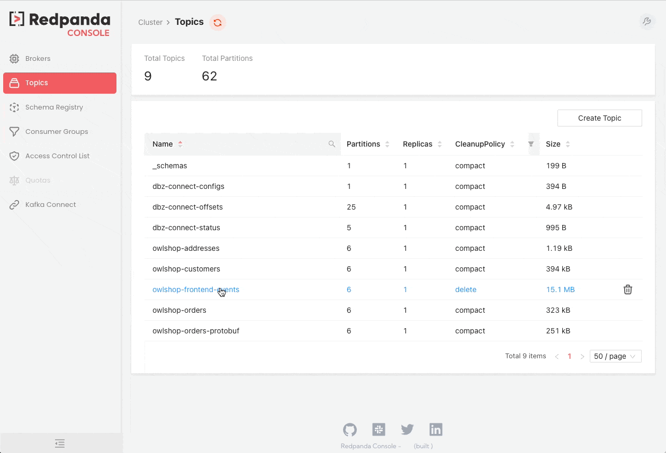Viewport: 666px width, 453px height.
Task: Select the Topics sidebar item
Action: [60, 83]
